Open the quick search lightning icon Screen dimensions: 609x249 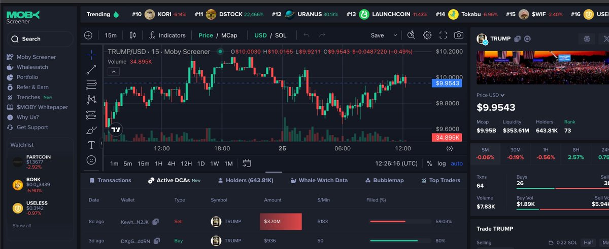tap(412, 35)
